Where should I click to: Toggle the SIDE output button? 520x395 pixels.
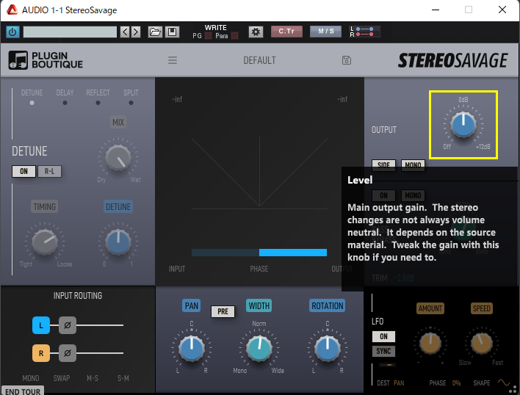(x=383, y=165)
